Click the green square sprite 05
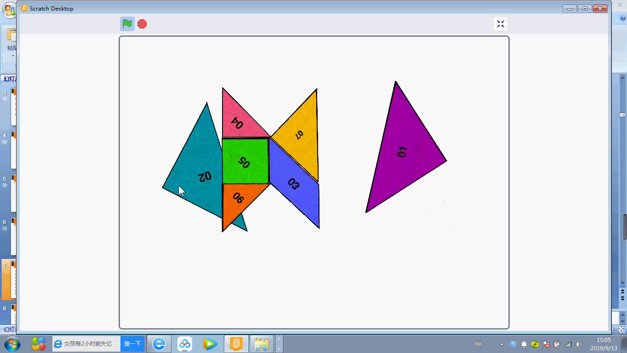This screenshot has height=353, width=627. point(245,161)
